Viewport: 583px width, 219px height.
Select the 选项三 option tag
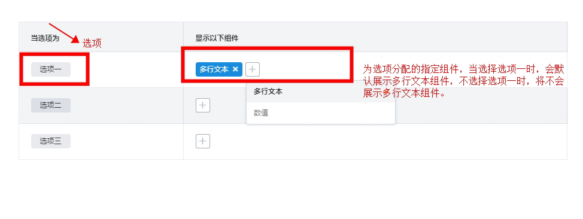[x=50, y=141]
